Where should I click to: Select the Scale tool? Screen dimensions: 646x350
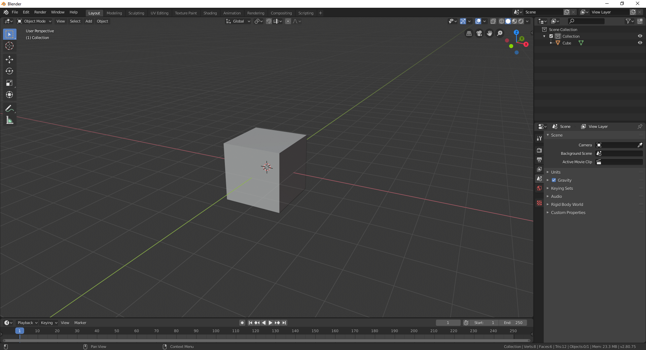pos(9,83)
